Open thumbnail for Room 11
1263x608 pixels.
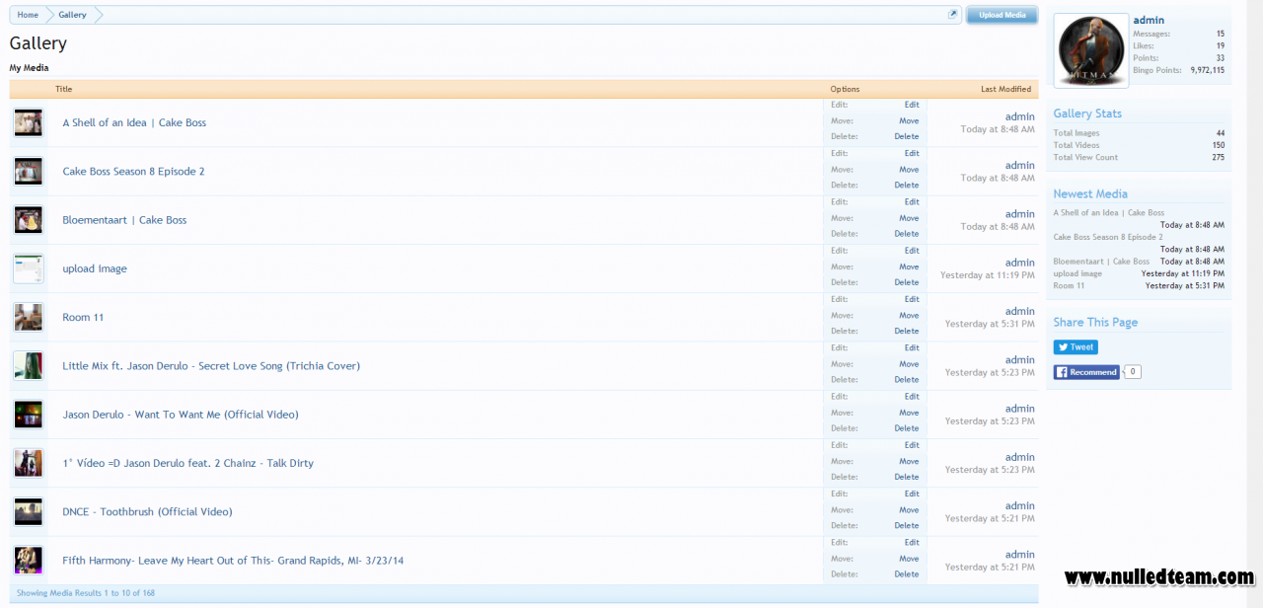pyautogui.click(x=28, y=317)
